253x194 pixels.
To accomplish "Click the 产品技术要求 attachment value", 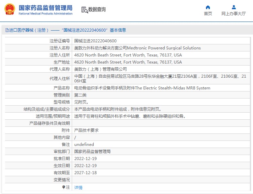I will coord(86,130).
